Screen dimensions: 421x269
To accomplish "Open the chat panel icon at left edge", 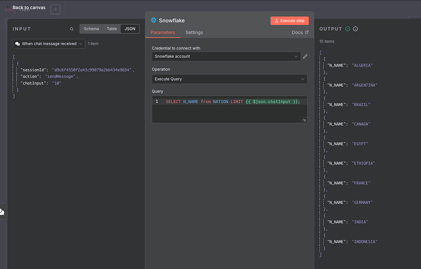I will (x=2, y=212).
